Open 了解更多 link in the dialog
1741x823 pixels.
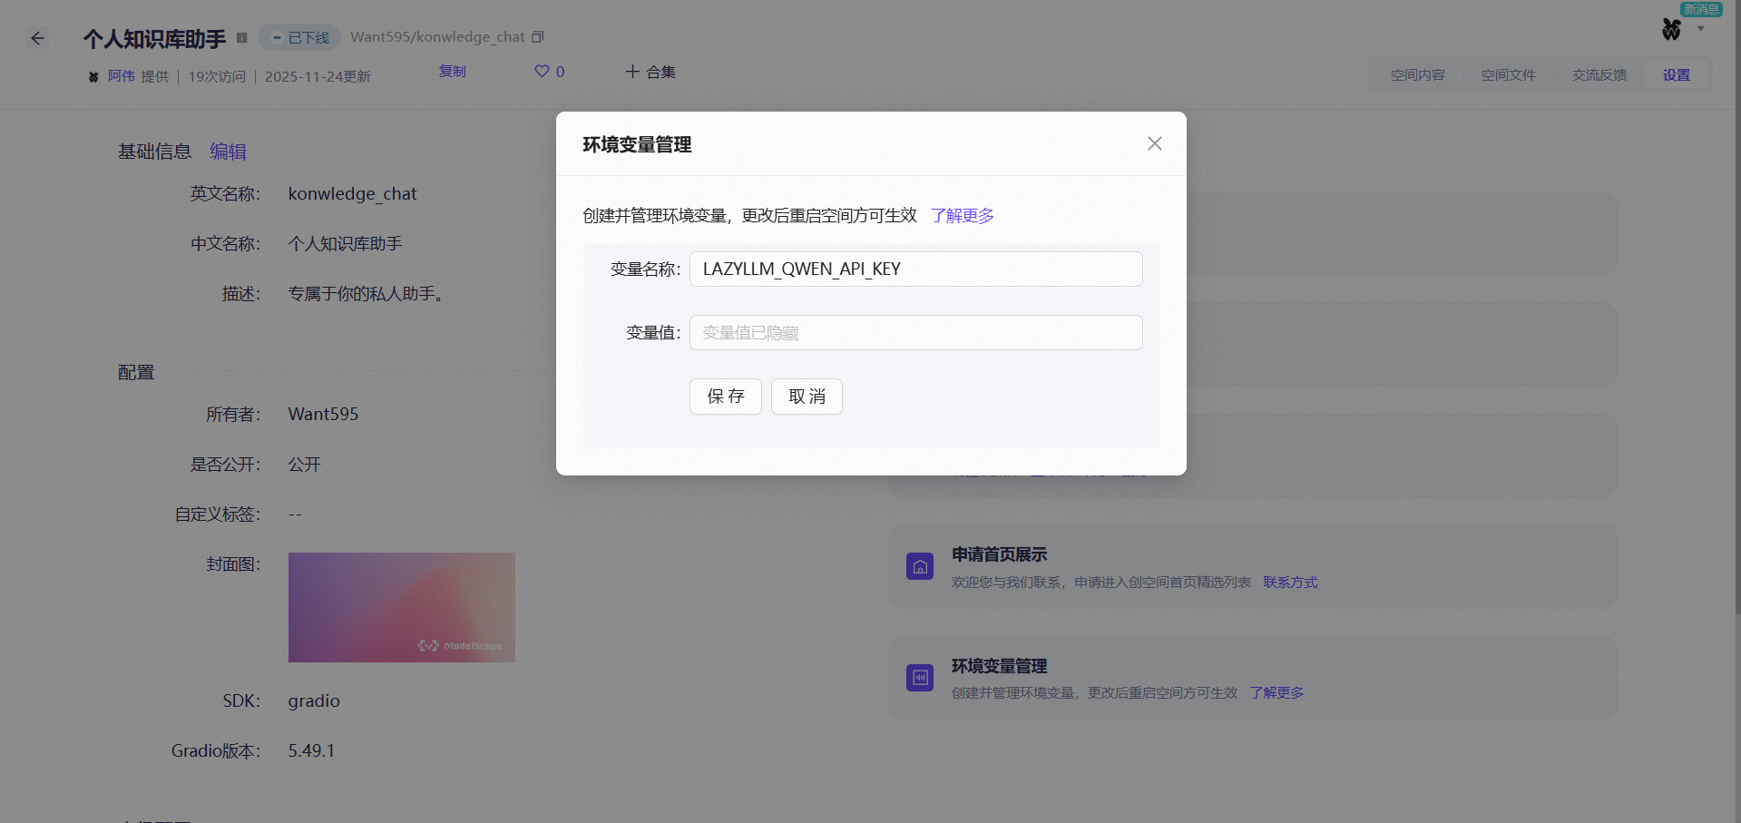click(x=962, y=215)
